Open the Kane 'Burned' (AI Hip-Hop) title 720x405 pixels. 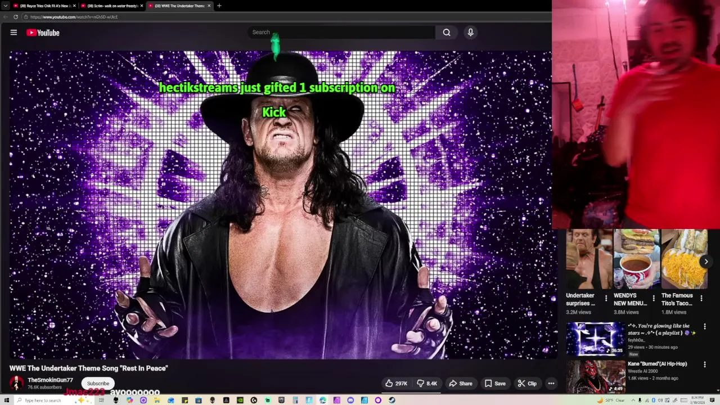pos(657,364)
